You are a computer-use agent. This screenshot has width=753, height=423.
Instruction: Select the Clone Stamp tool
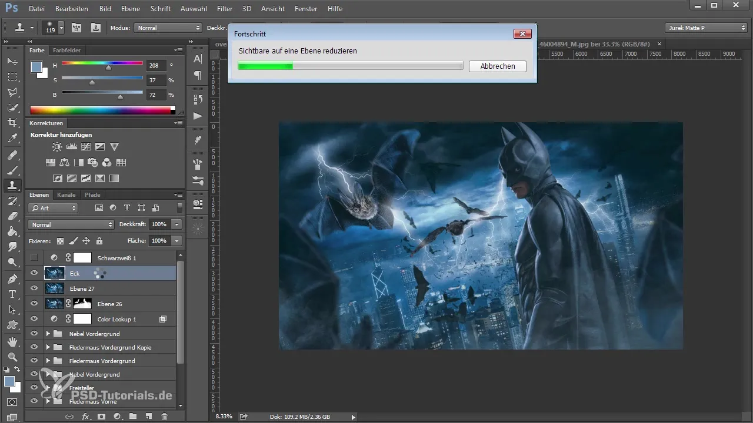click(x=12, y=186)
